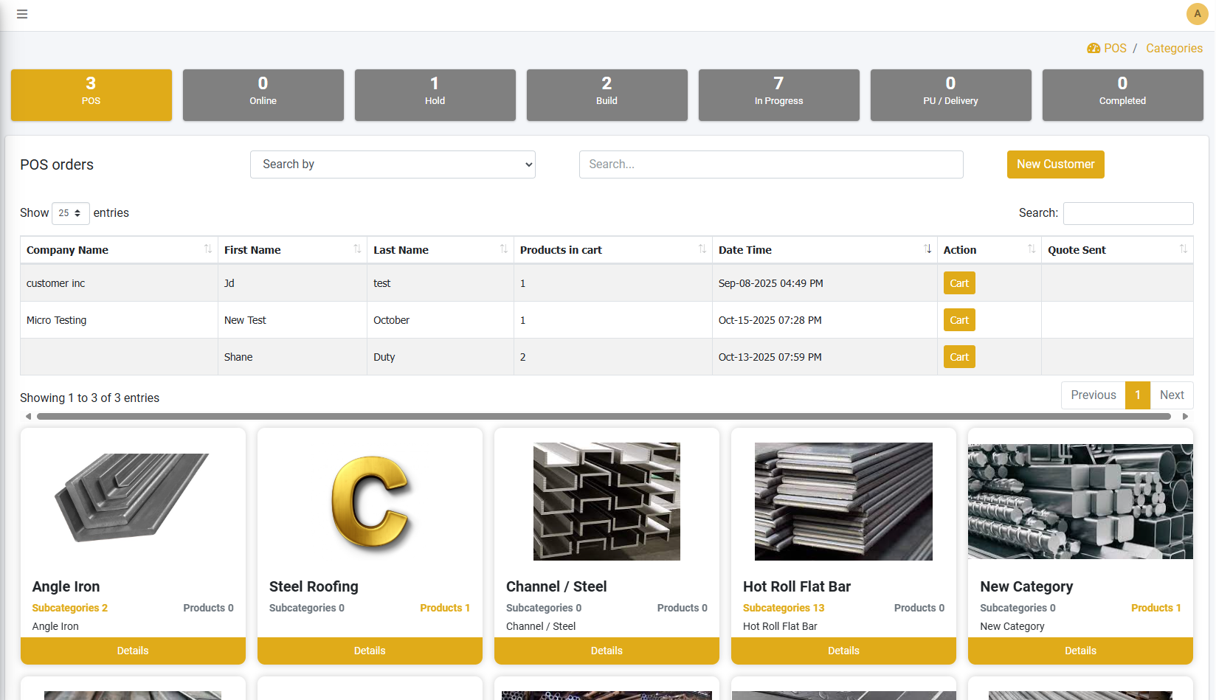The width and height of the screenshot is (1216, 700).
Task: Switch to the Hold orders tab
Action: 435,95
